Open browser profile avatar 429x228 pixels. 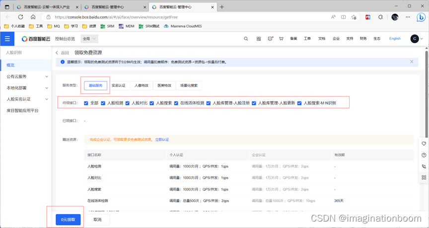click(x=395, y=17)
